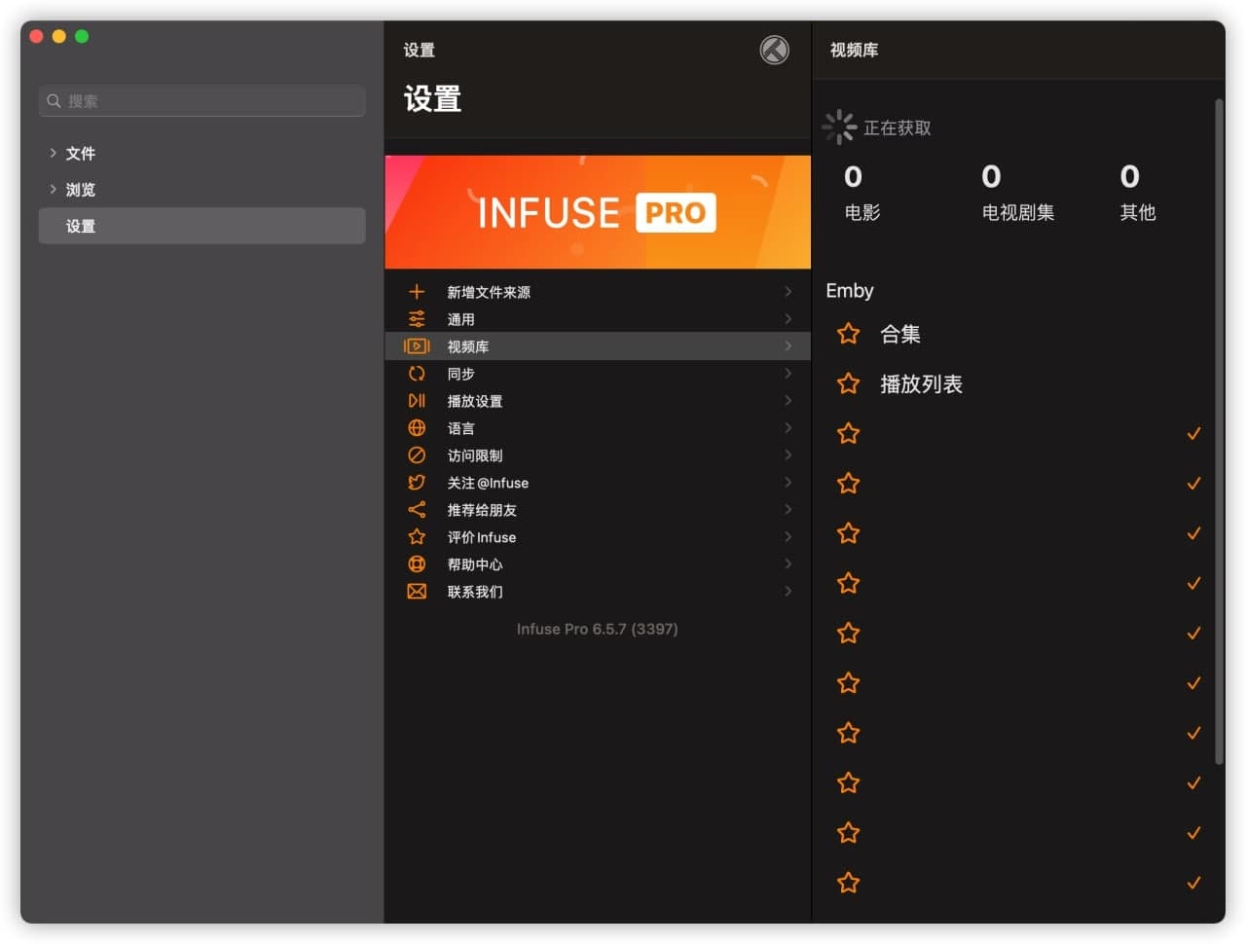The width and height of the screenshot is (1246, 944).
Task: Click the star icon beside 评价 Infuse
Action: pyautogui.click(x=417, y=537)
